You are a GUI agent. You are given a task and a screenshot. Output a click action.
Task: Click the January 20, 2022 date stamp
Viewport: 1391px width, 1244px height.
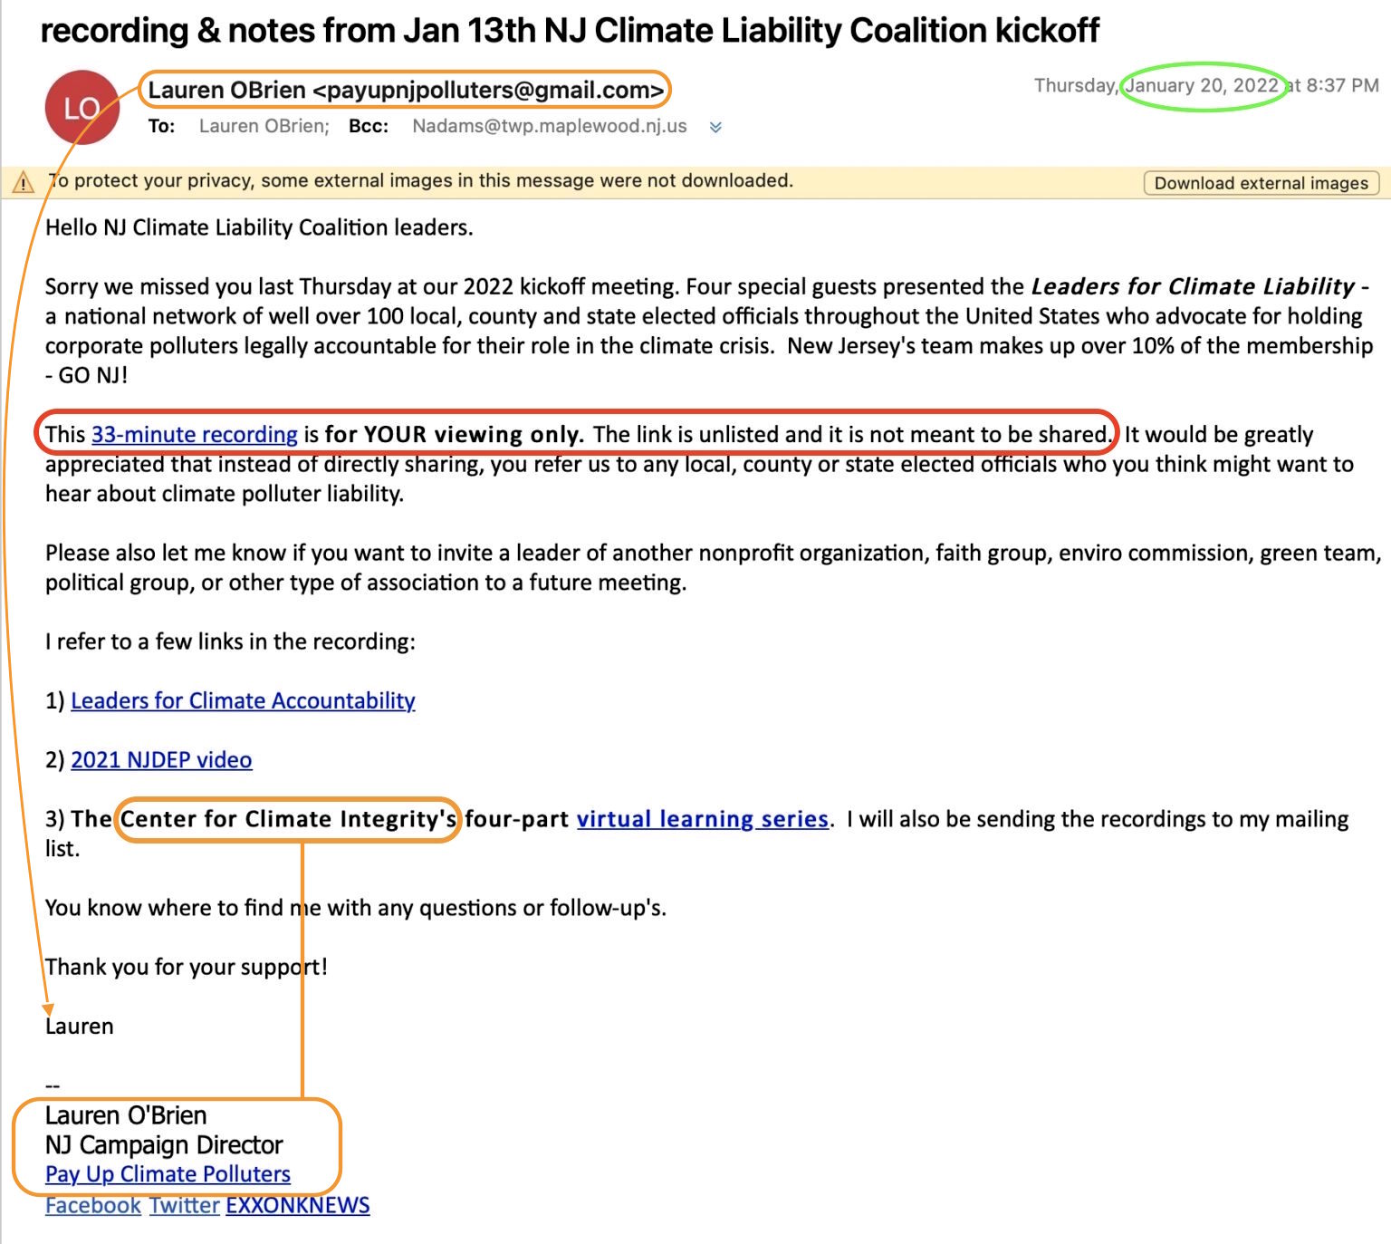click(x=1201, y=86)
